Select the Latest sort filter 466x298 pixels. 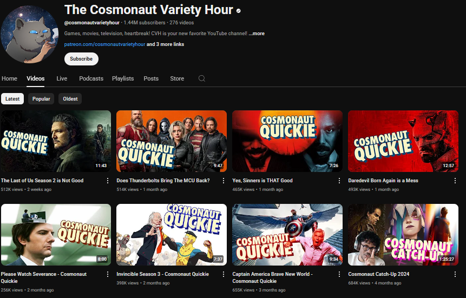point(12,99)
